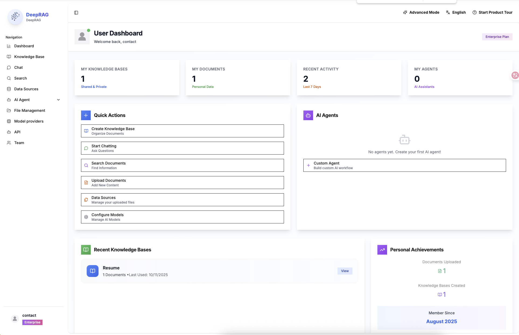519x335 pixels.
Task: Toggle the sidebar collapse icon
Action: pos(76,13)
